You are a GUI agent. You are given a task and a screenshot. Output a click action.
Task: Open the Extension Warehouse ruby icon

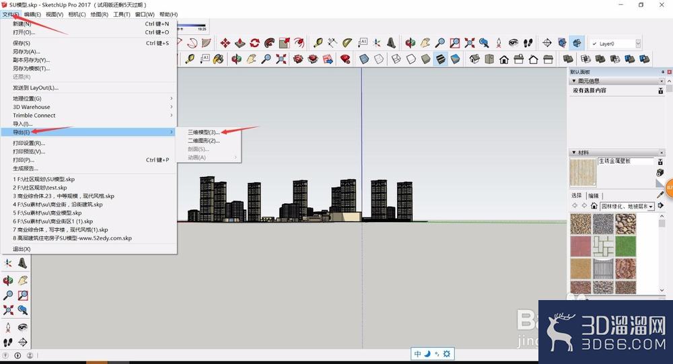[x=345, y=59]
